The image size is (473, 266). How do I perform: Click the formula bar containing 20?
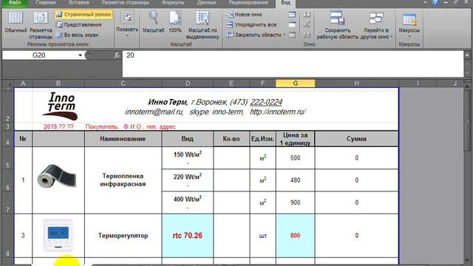pyautogui.click(x=293, y=64)
